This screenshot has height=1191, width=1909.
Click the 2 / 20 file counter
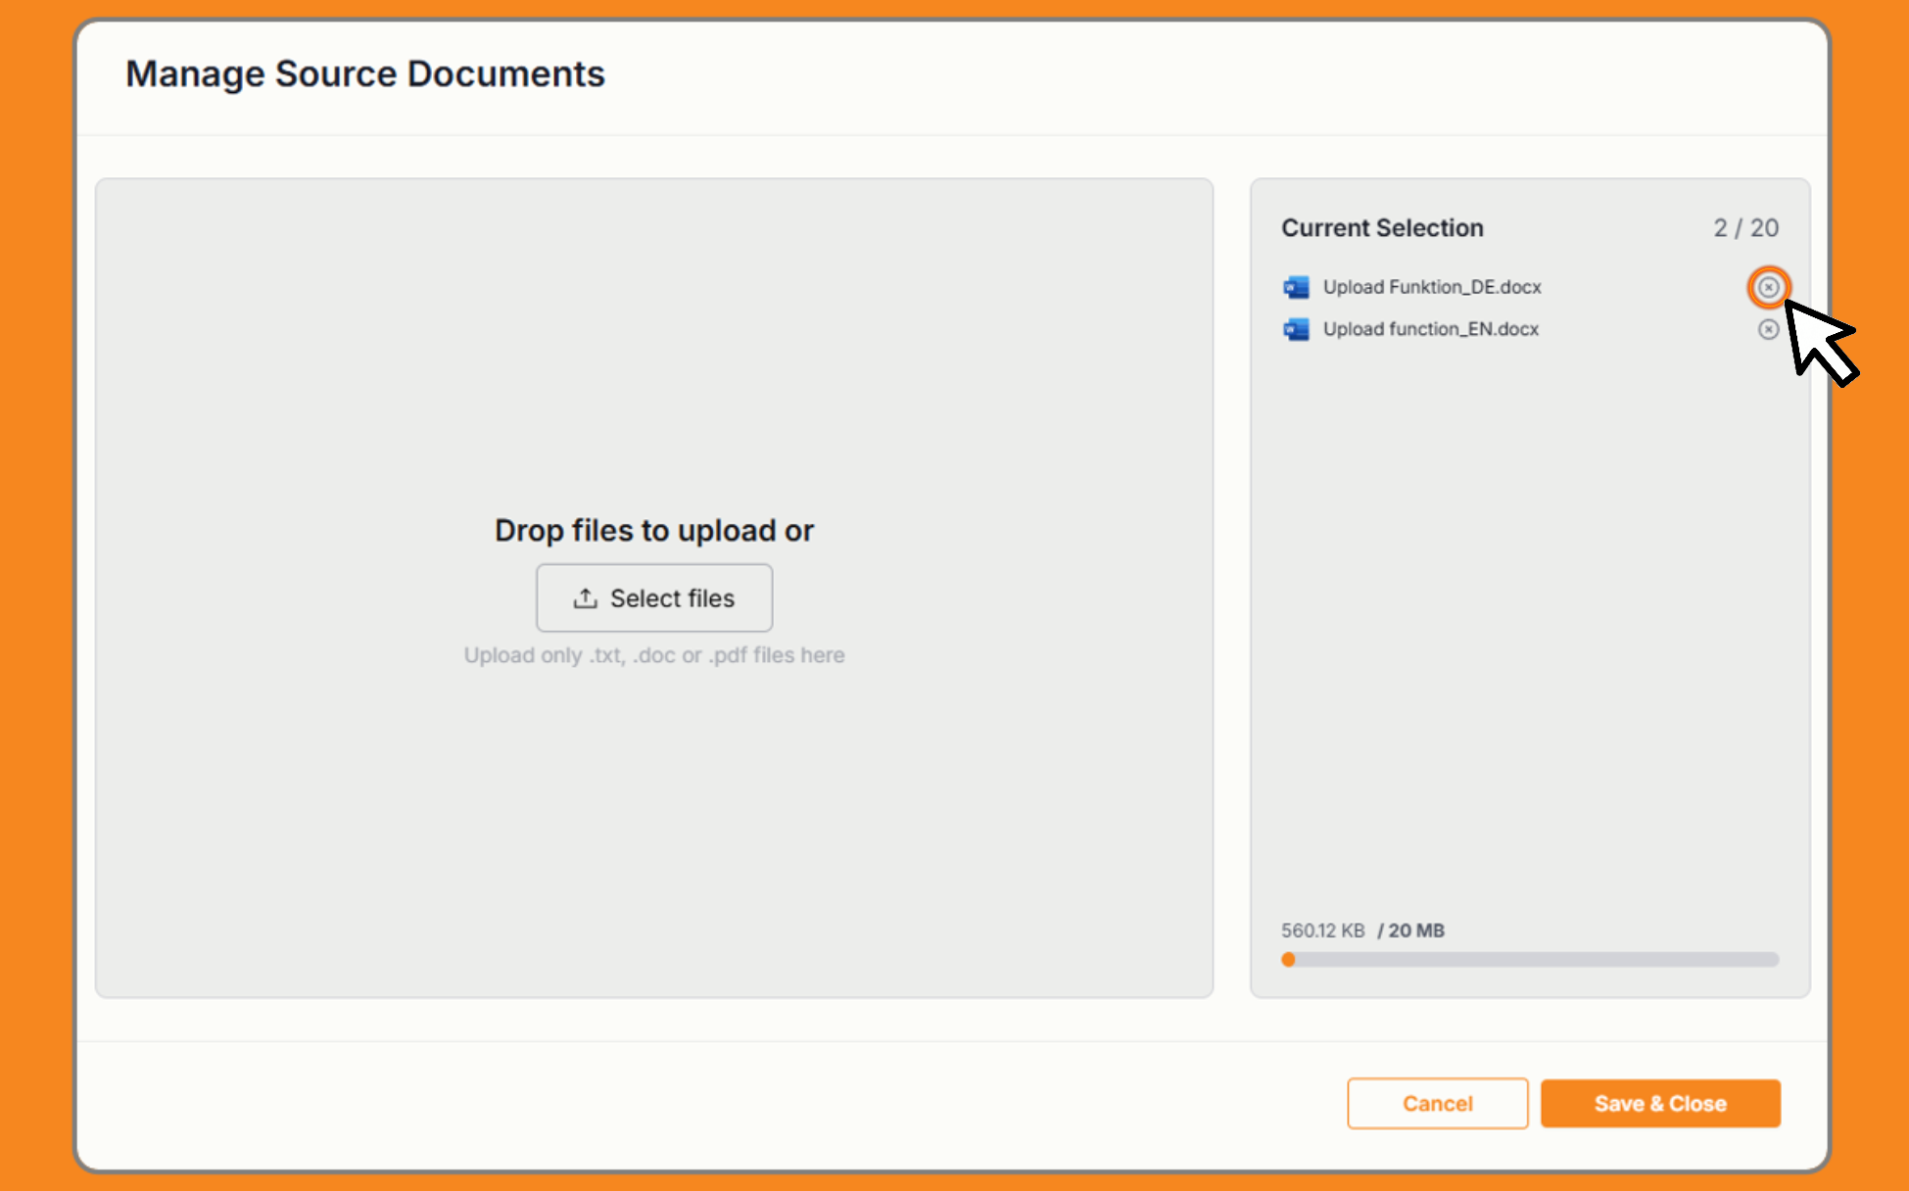tap(1745, 228)
